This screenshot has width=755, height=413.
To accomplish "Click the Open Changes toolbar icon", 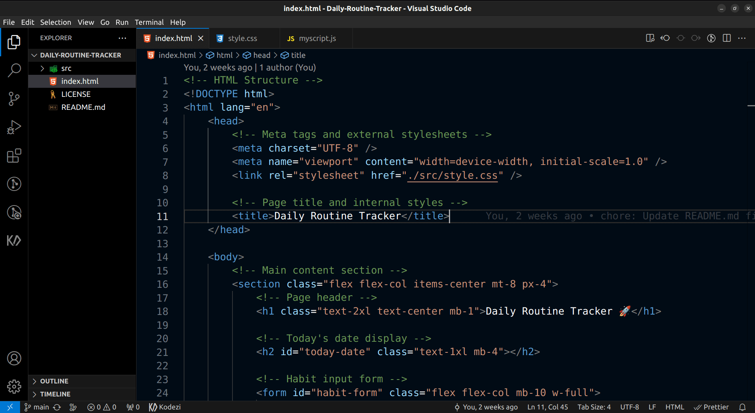I will click(650, 38).
